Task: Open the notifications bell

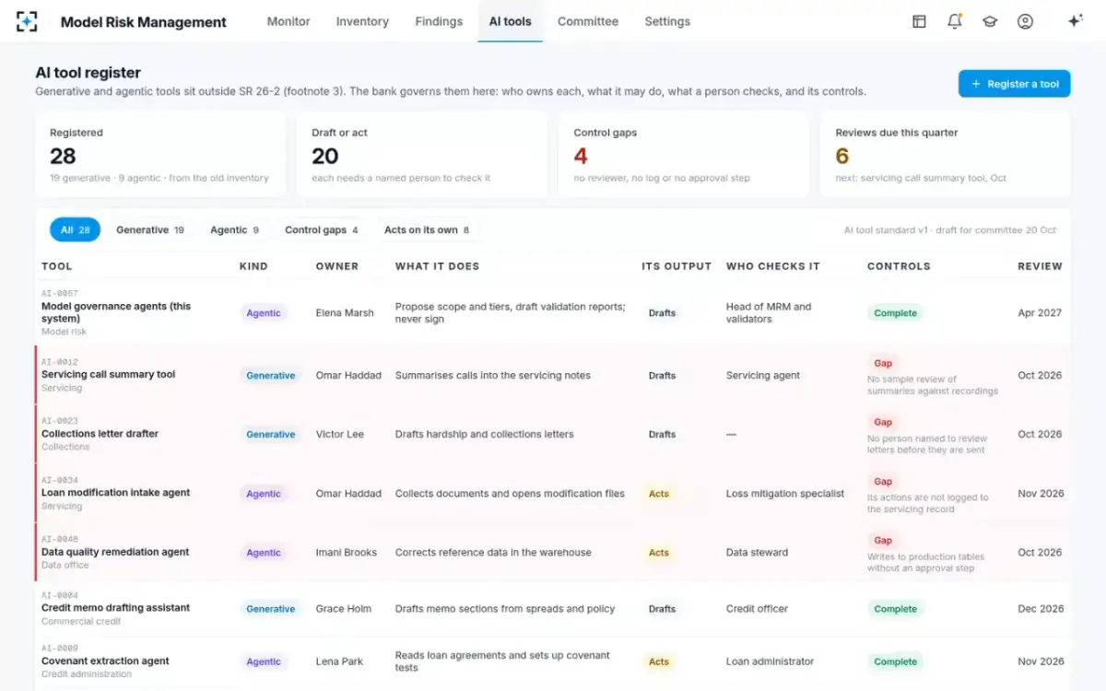Action: point(955,21)
